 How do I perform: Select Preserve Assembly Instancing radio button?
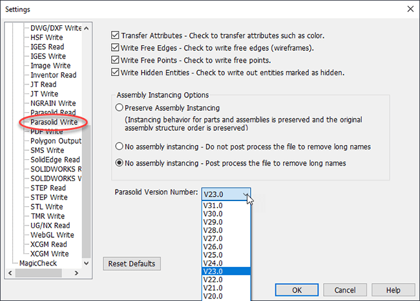point(119,108)
